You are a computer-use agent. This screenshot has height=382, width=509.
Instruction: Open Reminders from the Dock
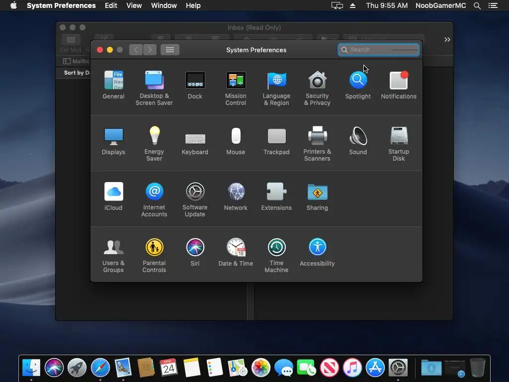coord(215,368)
